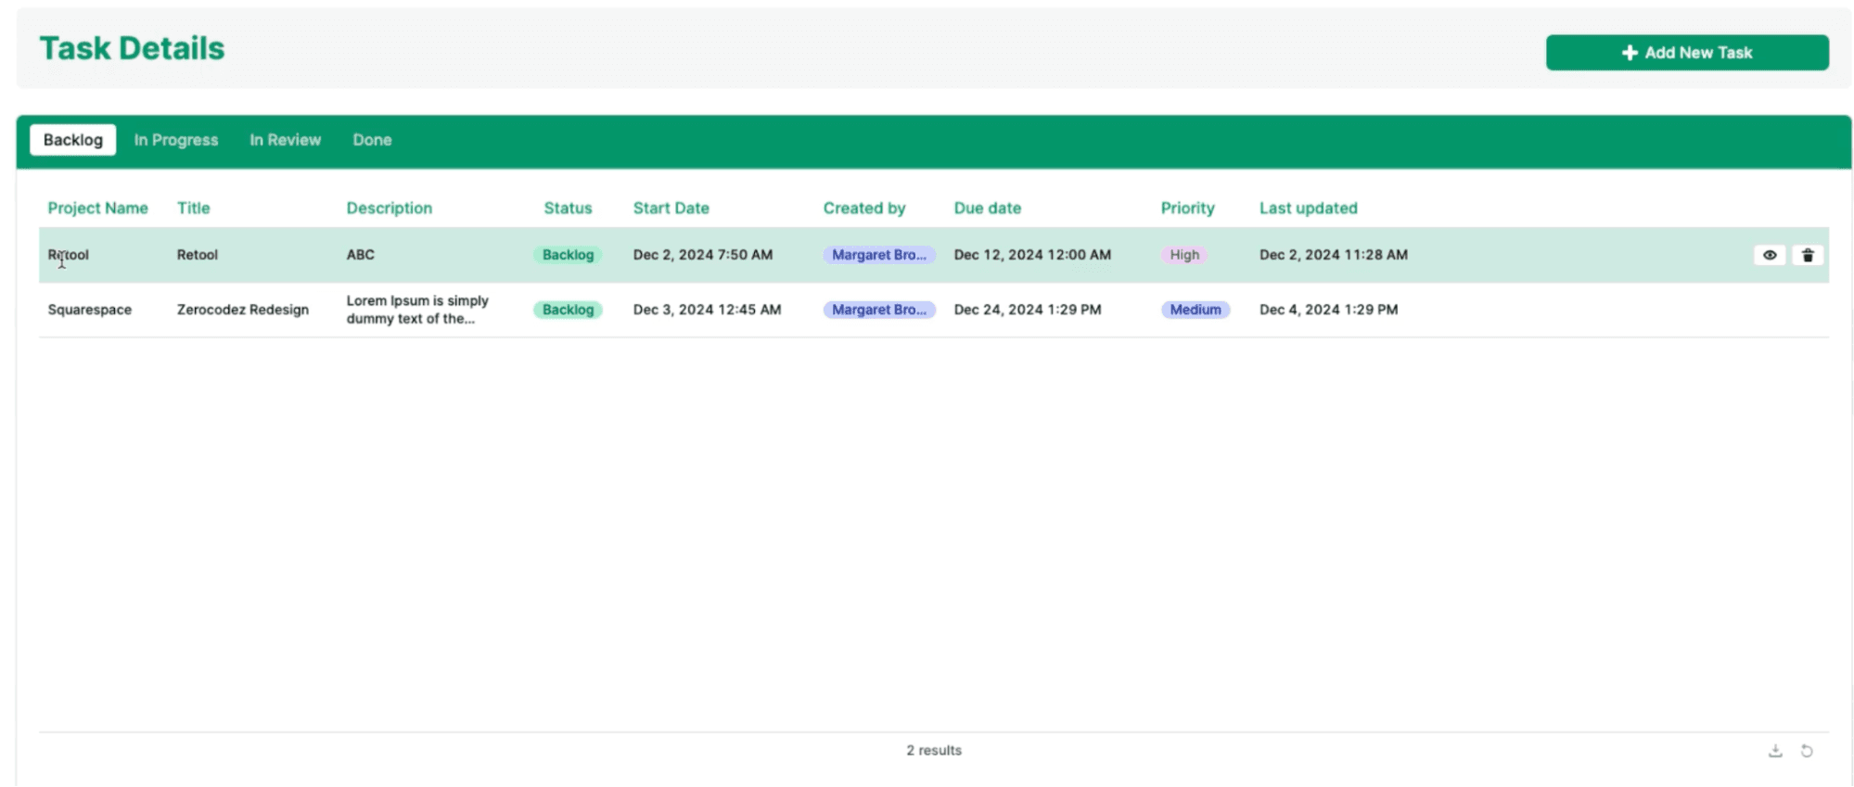1854x787 pixels.
Task: Switch to the In Progress tab
Action: tap(175, 140)
